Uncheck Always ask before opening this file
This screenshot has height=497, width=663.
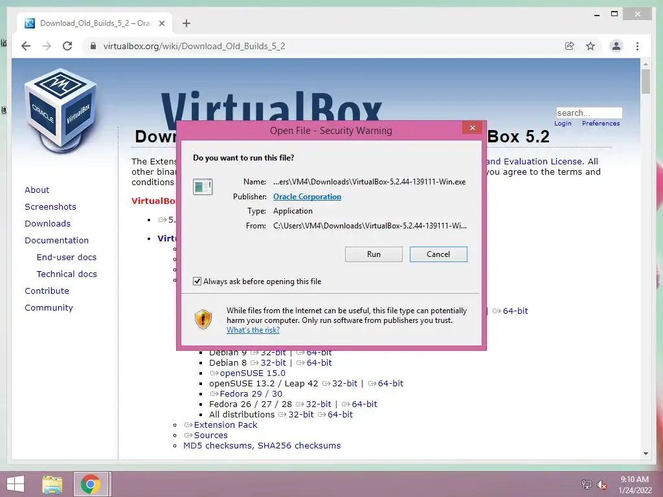pos(197,282)
